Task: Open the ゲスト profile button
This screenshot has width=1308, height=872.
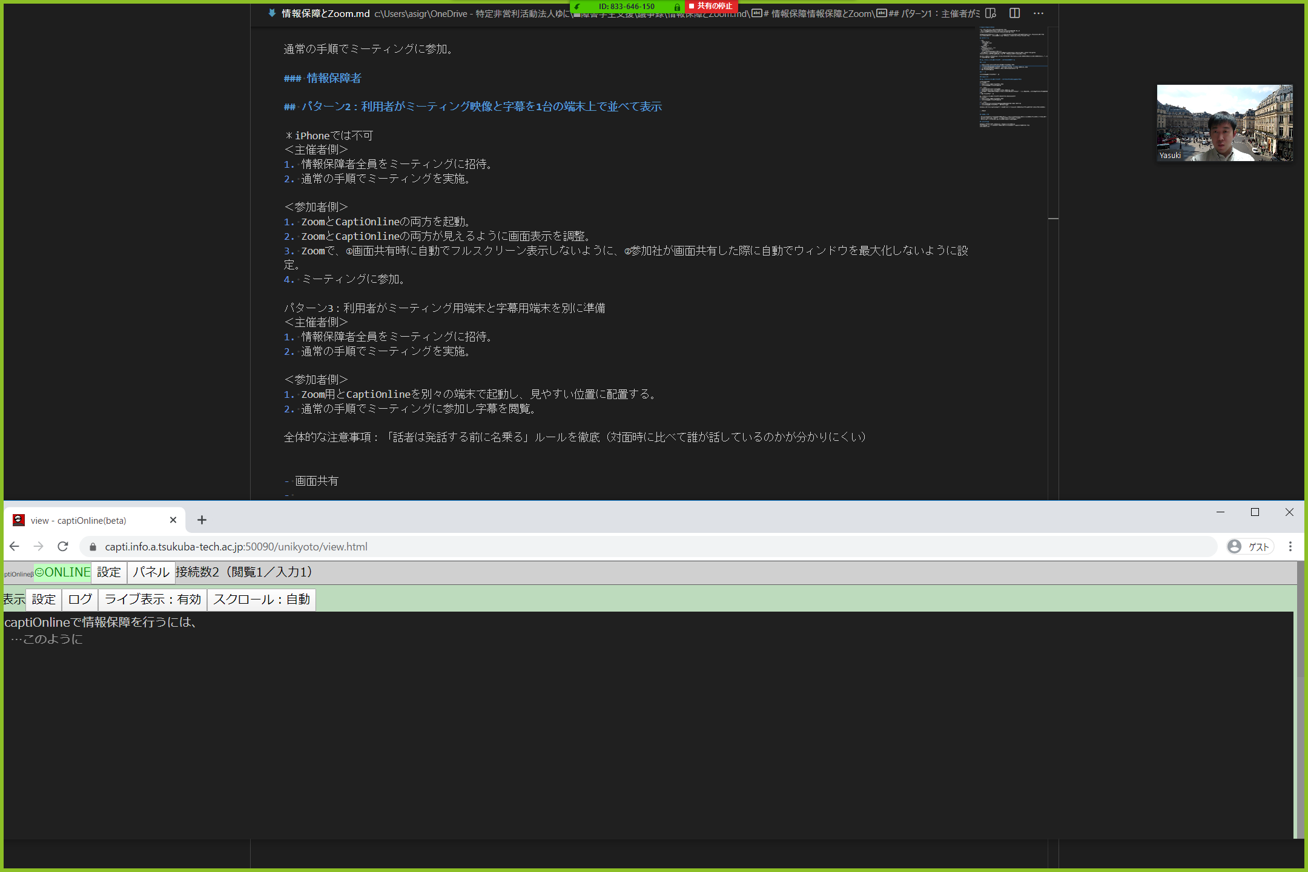Action: [x=1250, y=547]
